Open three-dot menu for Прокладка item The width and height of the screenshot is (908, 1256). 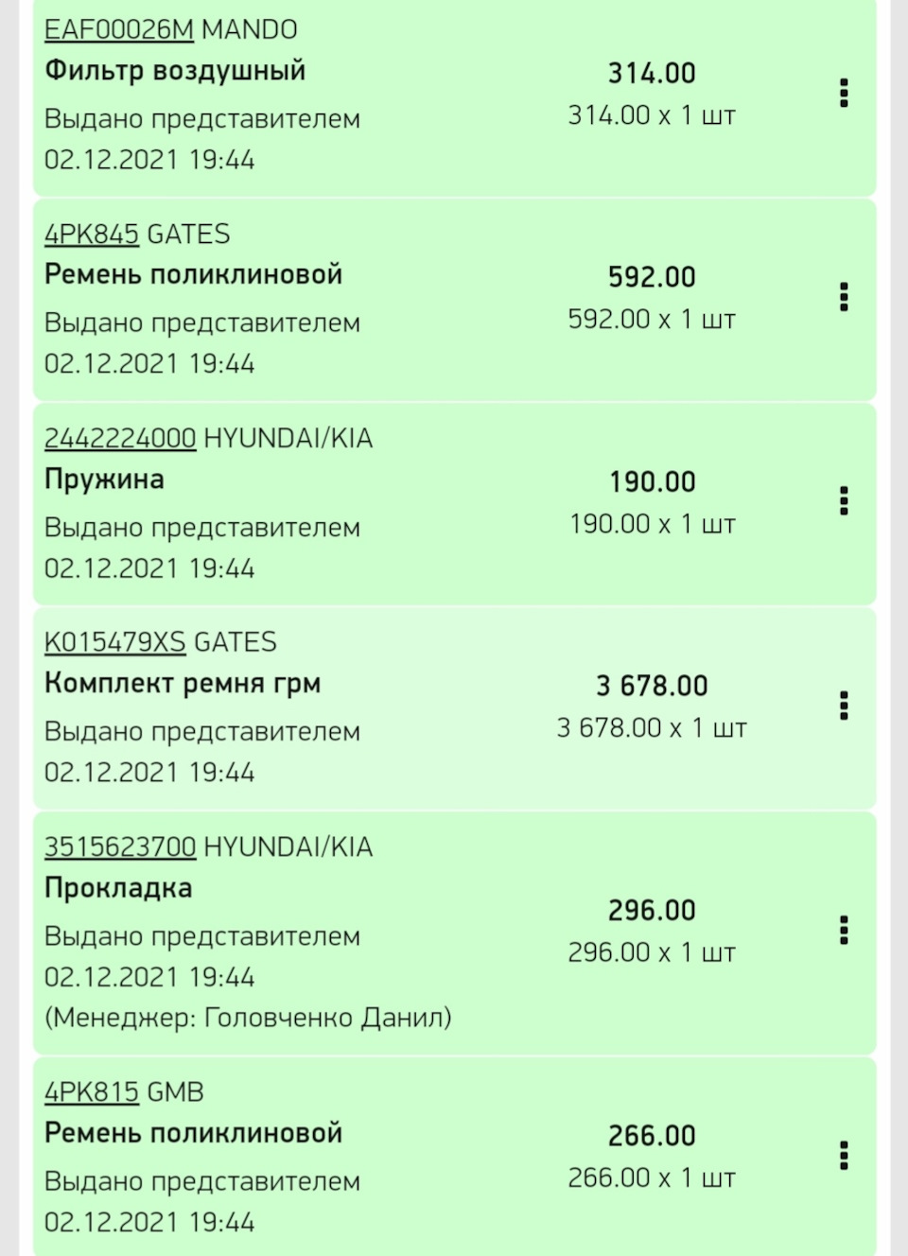pos(844,930)
